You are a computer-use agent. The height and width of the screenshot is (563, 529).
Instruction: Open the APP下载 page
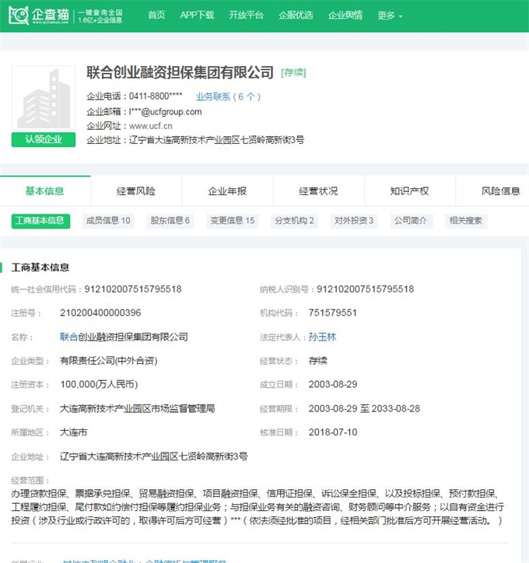tap(197, 15)
